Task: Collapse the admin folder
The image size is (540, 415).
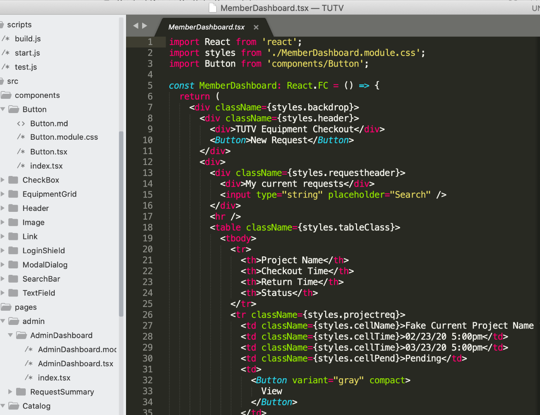Action: pos(3,321)
